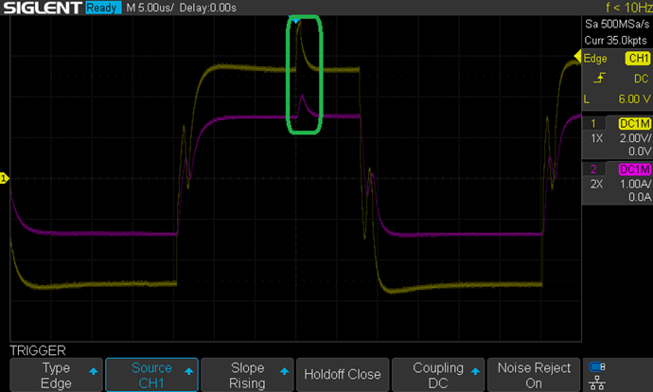This screenshot has height=392, width=653.
Task: Click the trigger level 6.00 V value
Action: coord(634,99)
